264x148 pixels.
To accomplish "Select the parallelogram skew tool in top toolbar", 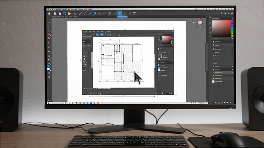I will [105, 13].
